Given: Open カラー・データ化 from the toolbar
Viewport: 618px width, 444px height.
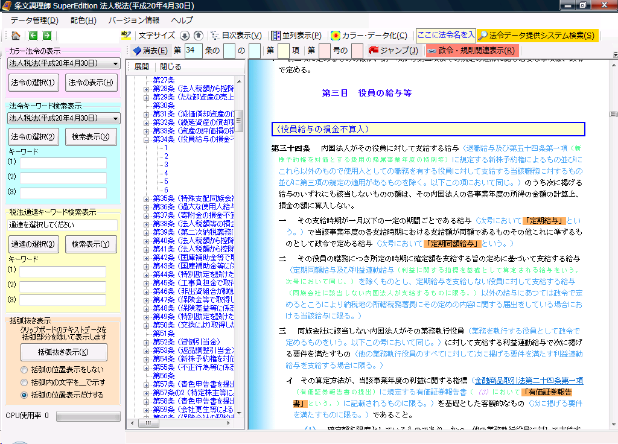Looking at the screenshot, I should click(369, 36).
